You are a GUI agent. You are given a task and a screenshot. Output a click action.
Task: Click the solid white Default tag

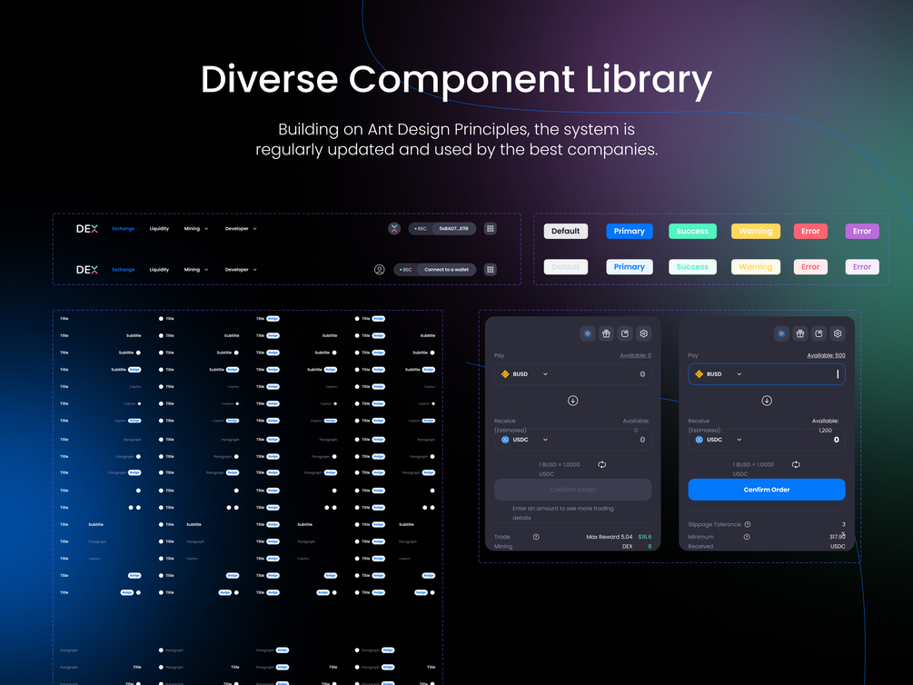566,232
